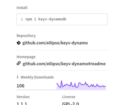Click the License heading
Image resolution: width=128 pixels, height=105 pixels.
[x=69, y=97]
